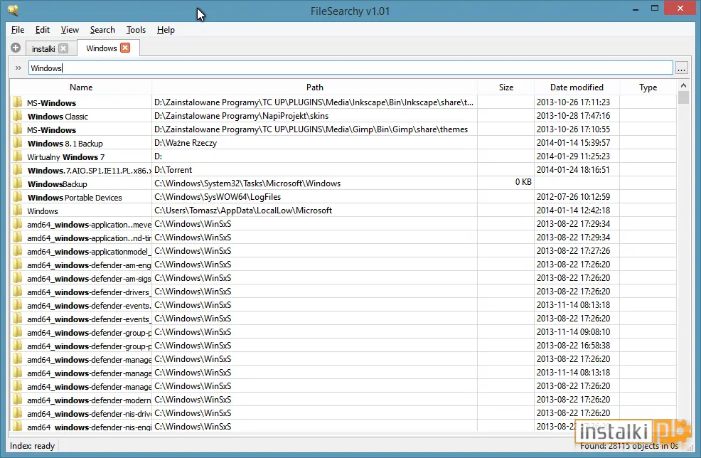Click path D:\Torrent
The height and width of the screenshot is (458, 701).
[173, 170]
